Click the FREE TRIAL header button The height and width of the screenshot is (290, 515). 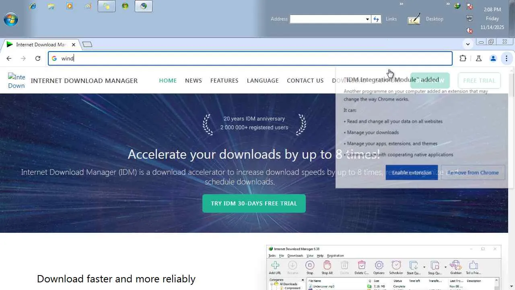click(x=479, y=81)
